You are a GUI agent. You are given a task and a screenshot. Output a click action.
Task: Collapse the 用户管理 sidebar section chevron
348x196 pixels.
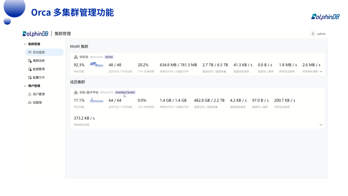pos(25,86)
